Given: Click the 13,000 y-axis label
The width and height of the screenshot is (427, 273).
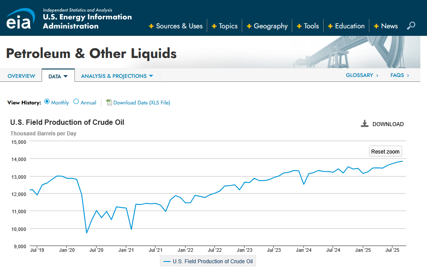Looking at the screenshot, I should [x=19, y=177].
